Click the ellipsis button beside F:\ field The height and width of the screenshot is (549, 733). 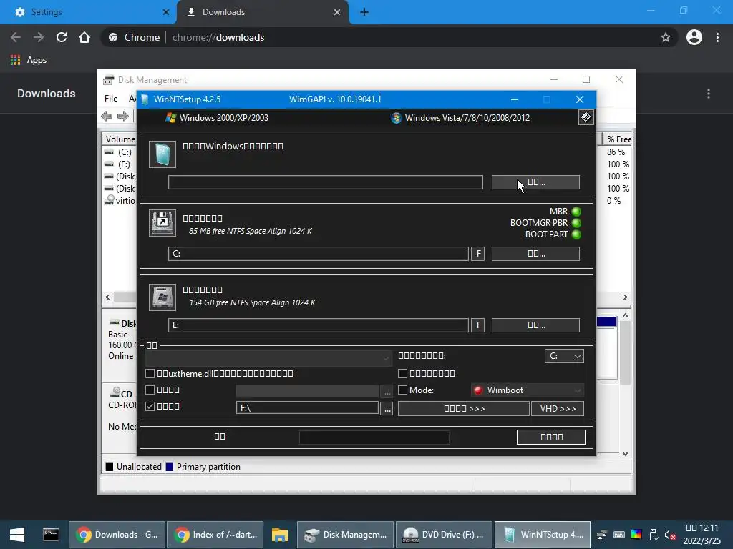(387, 408)
